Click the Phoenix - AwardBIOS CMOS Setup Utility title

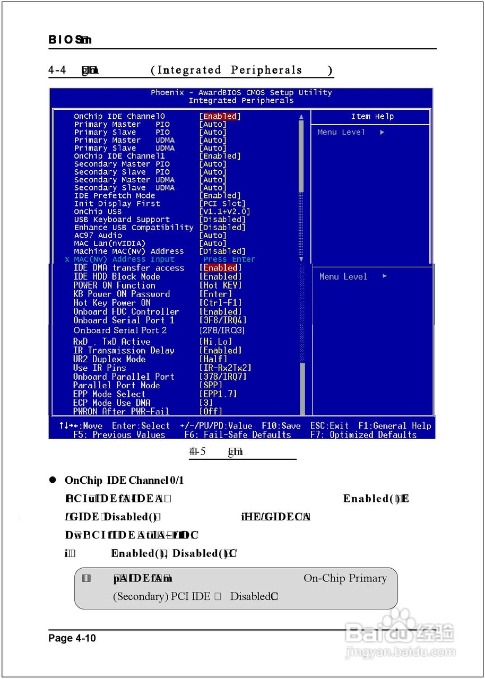tap(241, 92)
